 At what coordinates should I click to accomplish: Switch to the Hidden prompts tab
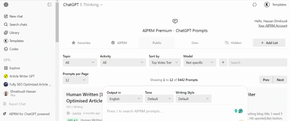pyautogui.click(x=233, y=43)
